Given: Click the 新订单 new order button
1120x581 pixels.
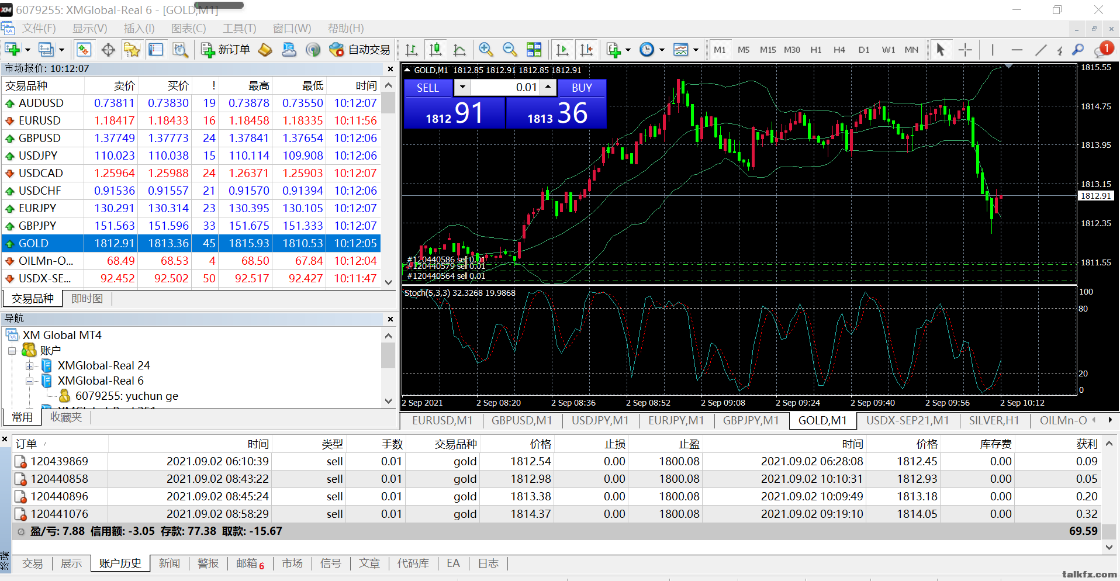Looking at the screenshot, I should click(x=226, y=50).
